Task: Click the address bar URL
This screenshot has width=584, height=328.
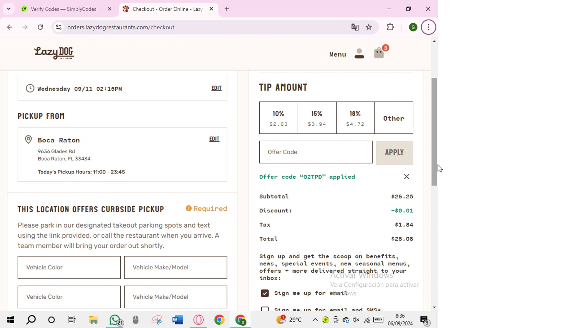Action: (x=121, y=27)
